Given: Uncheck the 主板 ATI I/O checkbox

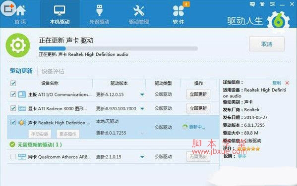Looking at the screenshot, I should [x=13, y=94].
